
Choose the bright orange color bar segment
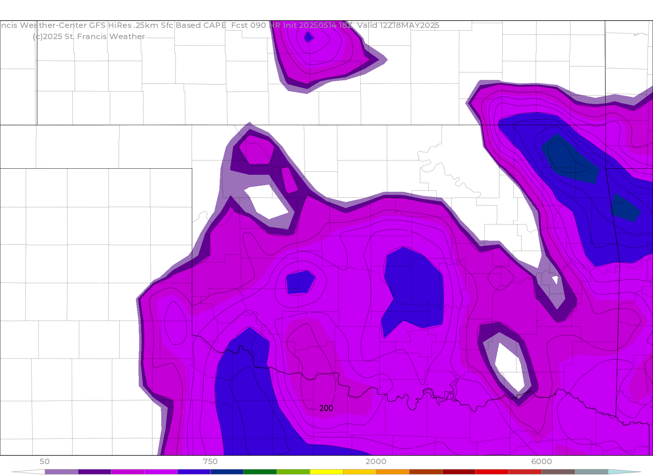click(393, 472)
